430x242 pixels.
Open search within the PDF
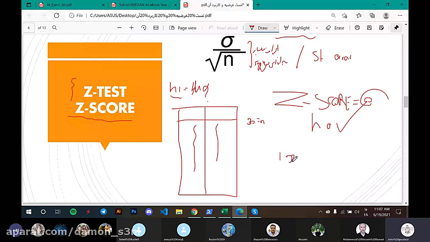(x=54, y=28)
